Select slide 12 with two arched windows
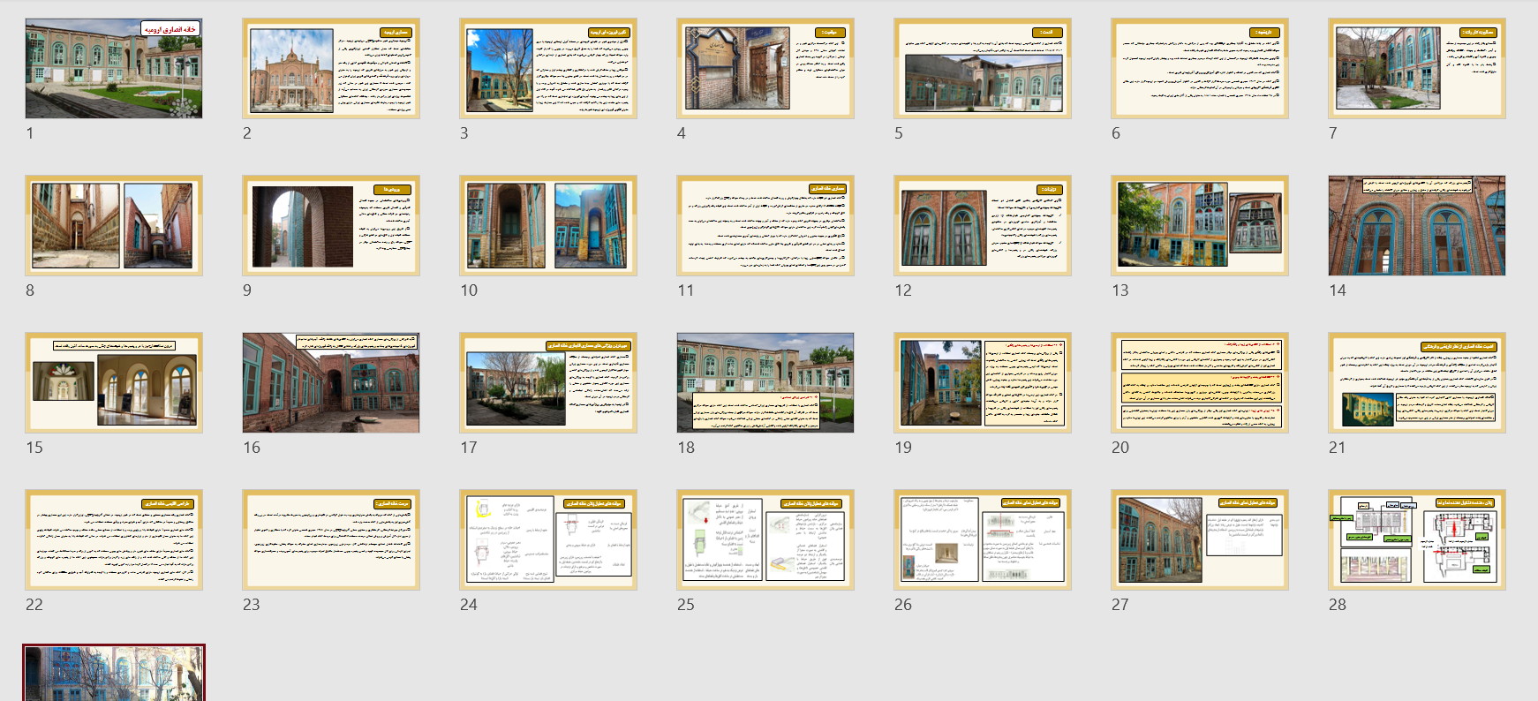Viewport: 1538px width, 701px height. click(x=983, y=226)
